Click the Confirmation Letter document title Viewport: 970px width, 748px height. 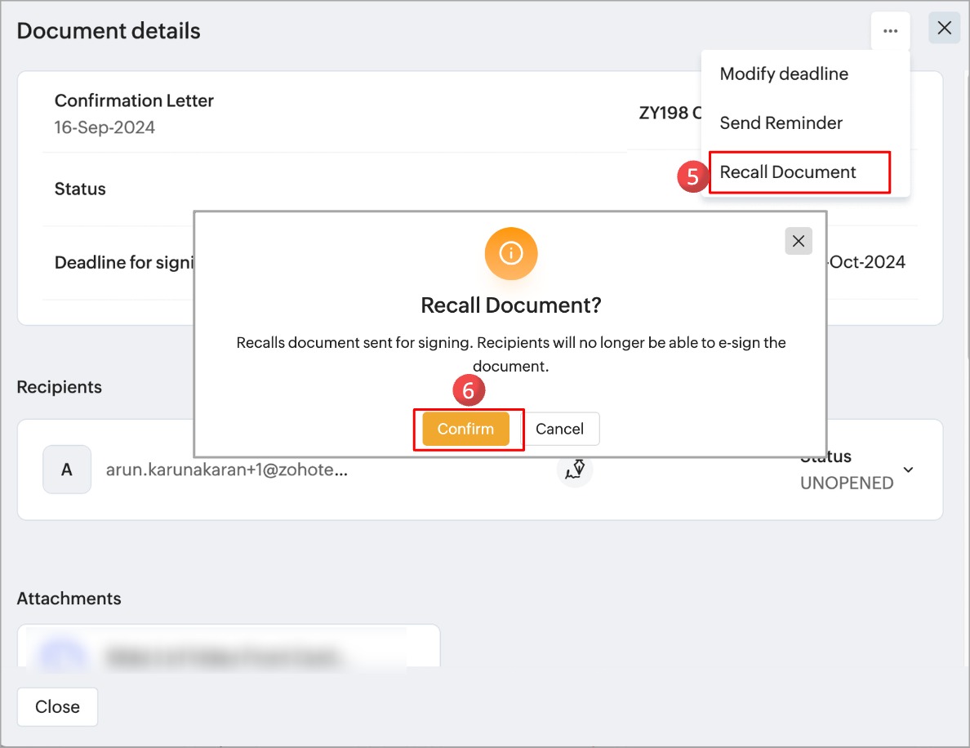coord(134,100)
